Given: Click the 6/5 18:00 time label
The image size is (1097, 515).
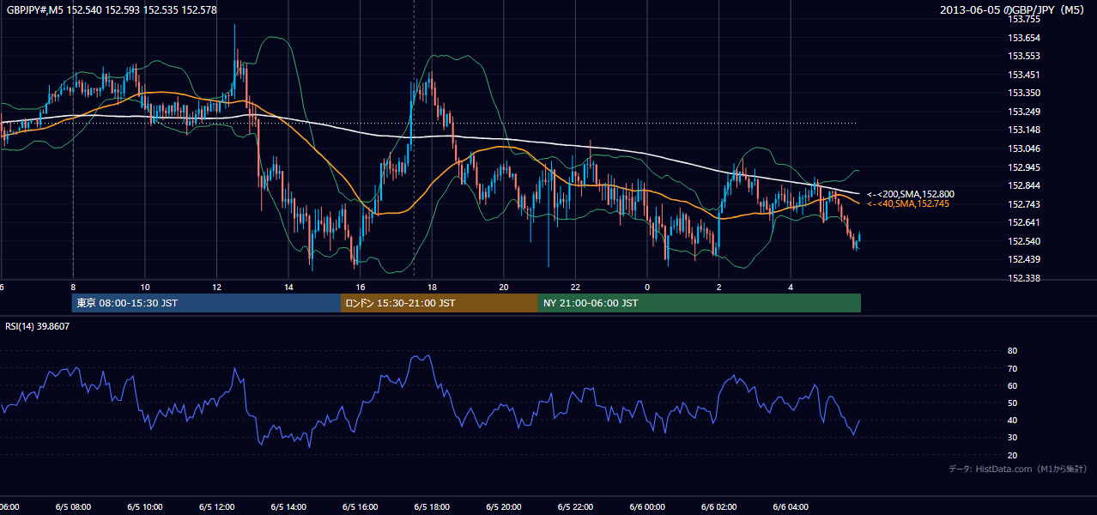Looking at the screenshot, I should coord(432,507).
